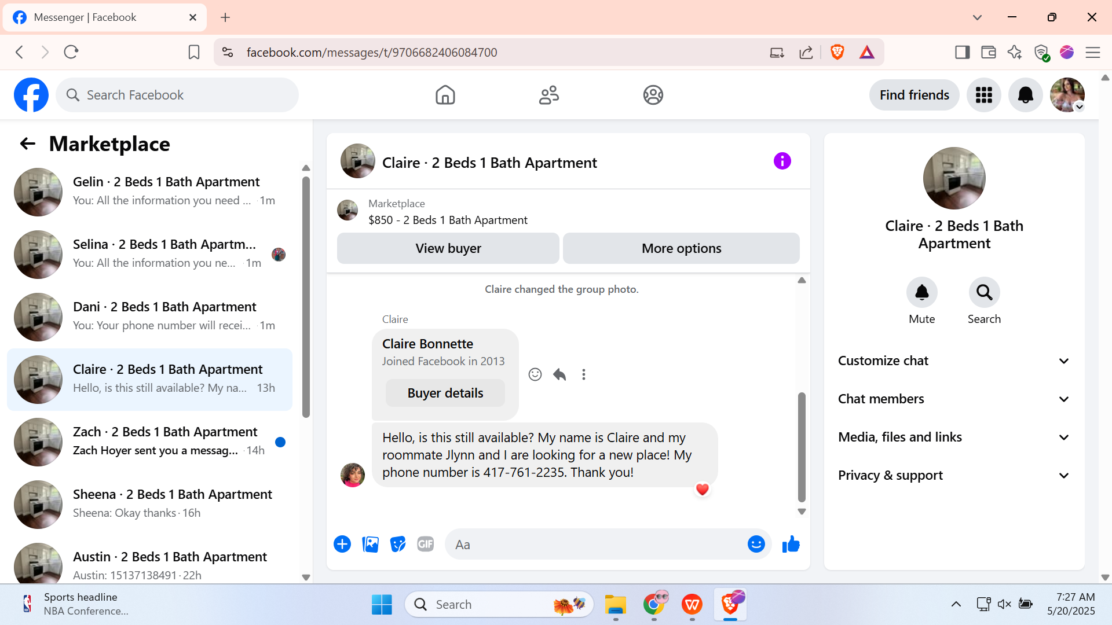Screen dimensions: 1112x625
Task: Click the Buyer details button
Action: tap(445, 393)
